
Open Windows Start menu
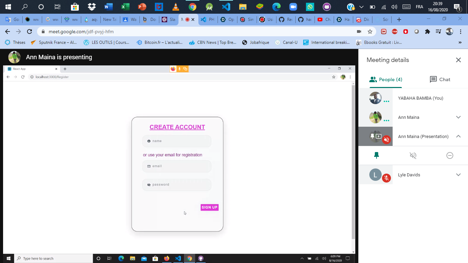pos(8,7)
